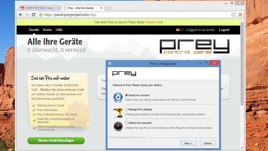Click the Logout link
This screenshot has height=151, width=268.
click(224, 30)
